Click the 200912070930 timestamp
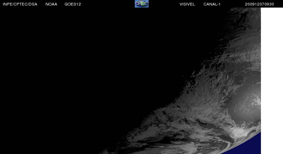The image size is (283, 154). (x=259, y=4)
